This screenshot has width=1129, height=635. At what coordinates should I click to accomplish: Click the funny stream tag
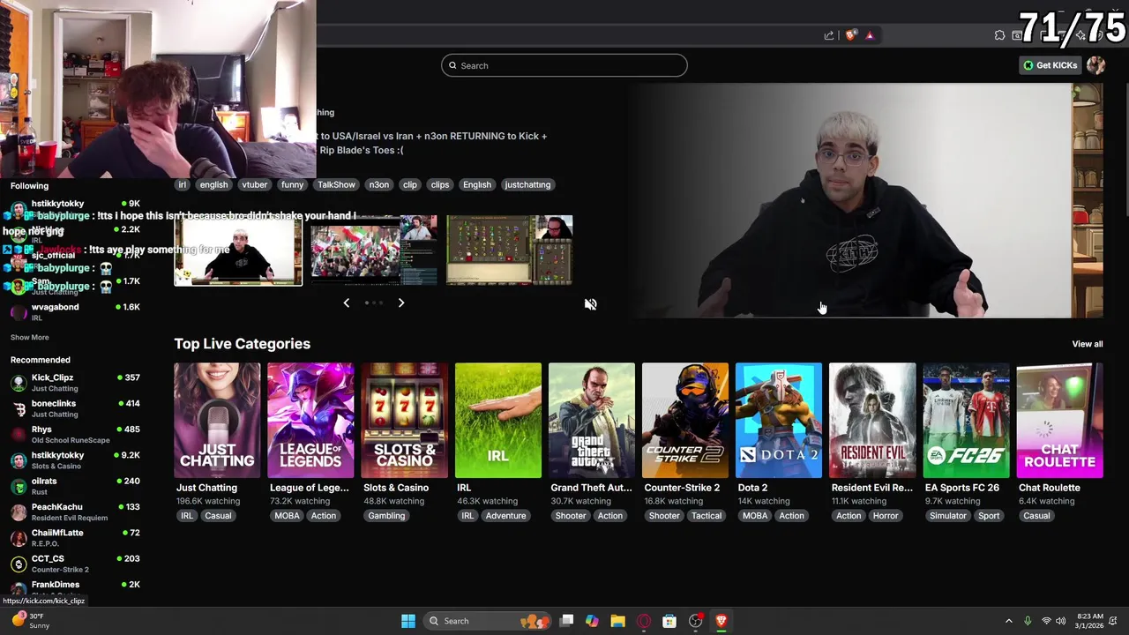292,184
